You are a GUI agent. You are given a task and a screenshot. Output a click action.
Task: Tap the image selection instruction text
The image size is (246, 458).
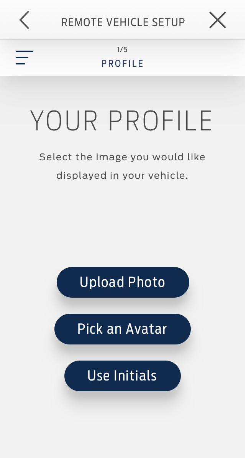(123, 166)
